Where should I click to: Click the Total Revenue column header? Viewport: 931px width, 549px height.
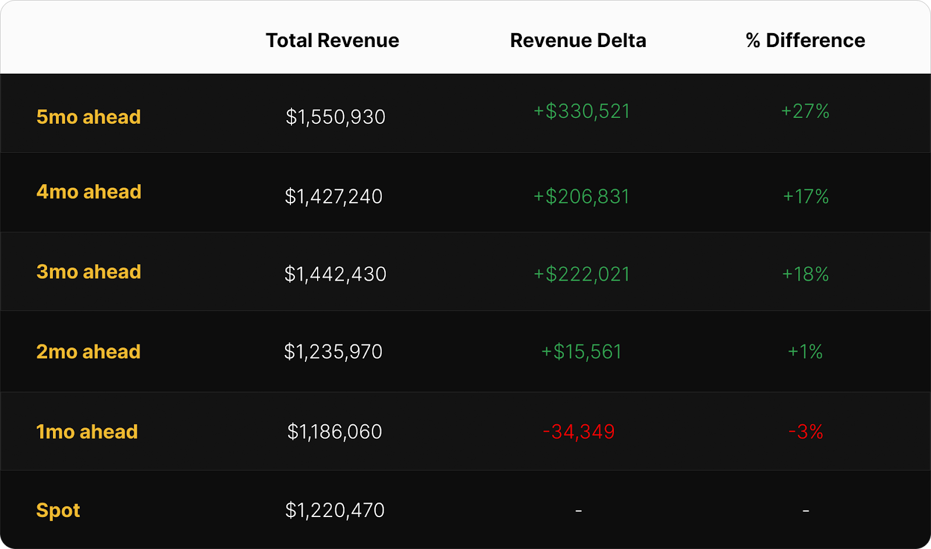pos(332,41)
